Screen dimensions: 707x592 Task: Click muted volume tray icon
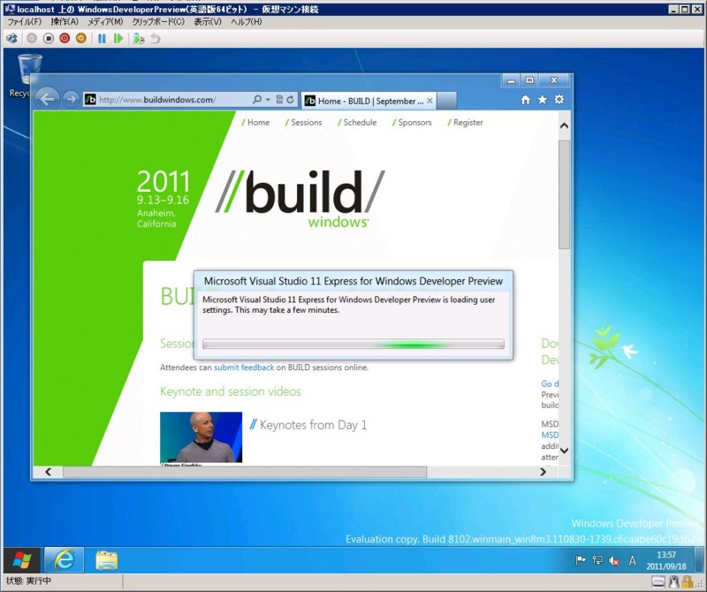613,560
